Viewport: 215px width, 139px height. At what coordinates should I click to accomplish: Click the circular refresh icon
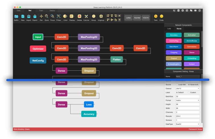(200, 11)
